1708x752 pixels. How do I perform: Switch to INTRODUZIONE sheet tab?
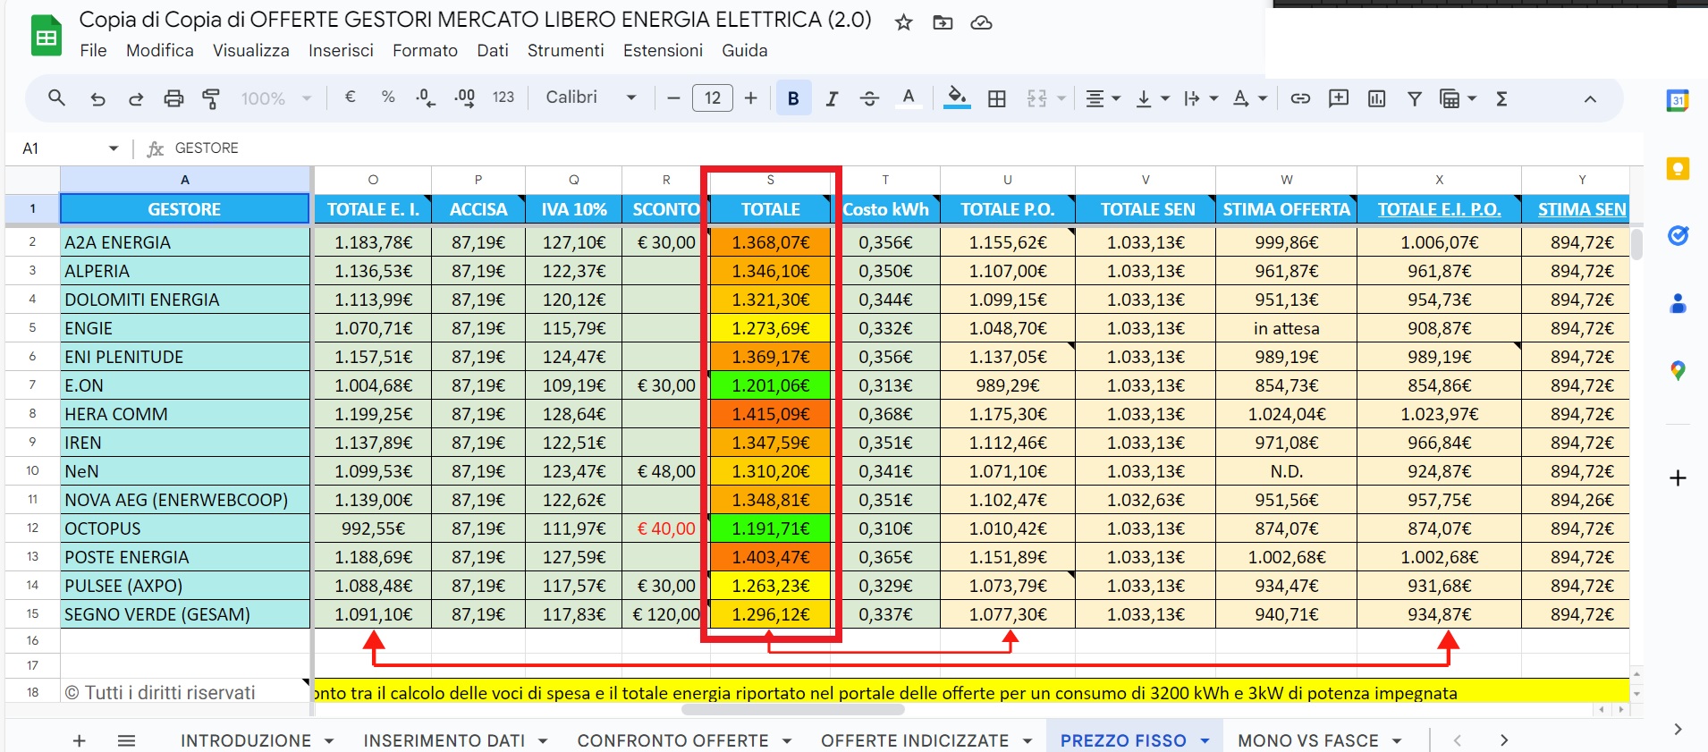click(246, 740)
